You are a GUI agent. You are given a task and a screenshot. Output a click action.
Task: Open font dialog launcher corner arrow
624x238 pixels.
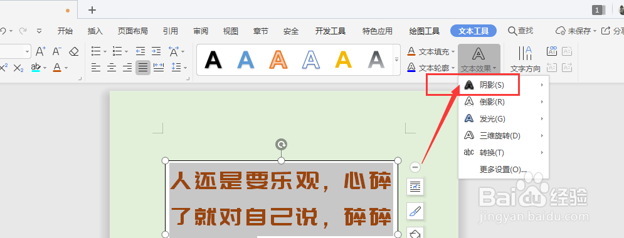point(81,79)
